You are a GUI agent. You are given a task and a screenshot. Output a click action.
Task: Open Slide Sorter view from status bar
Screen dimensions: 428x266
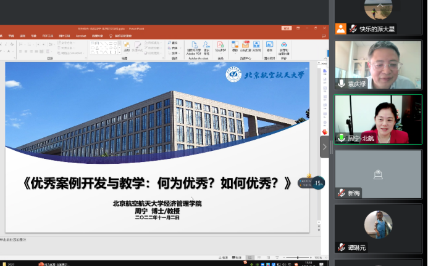pyautogui.click(x=259, y=257)
